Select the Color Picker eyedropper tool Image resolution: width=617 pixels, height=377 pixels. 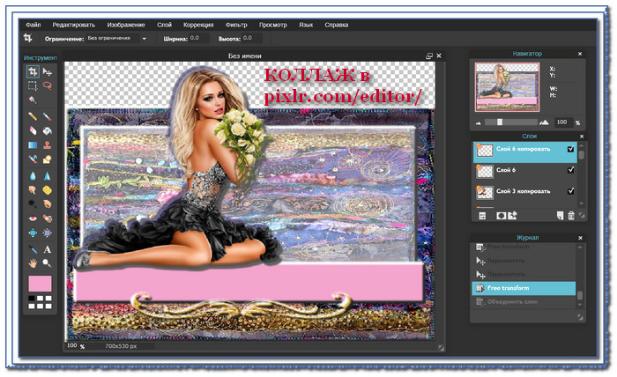point(33,249)
